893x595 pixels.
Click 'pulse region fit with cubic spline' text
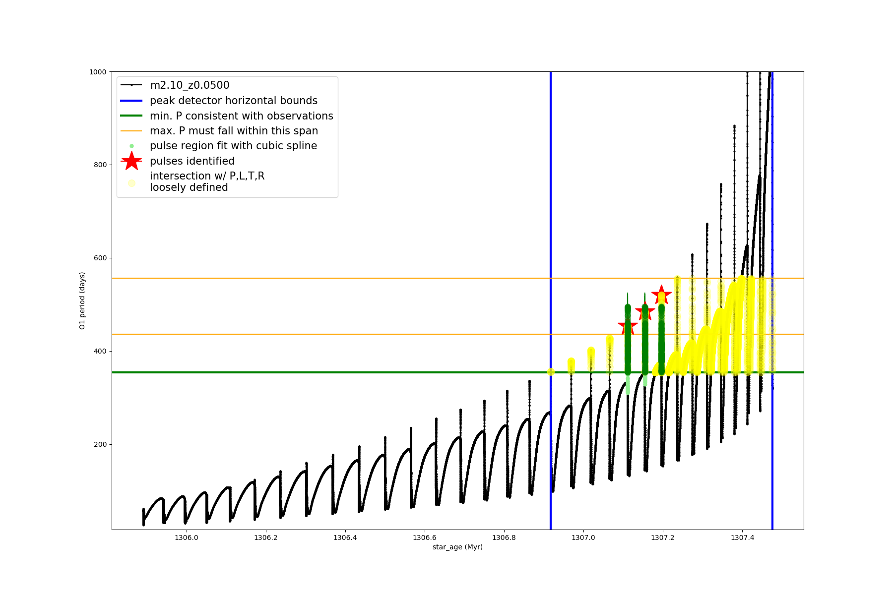coord(233,146)
